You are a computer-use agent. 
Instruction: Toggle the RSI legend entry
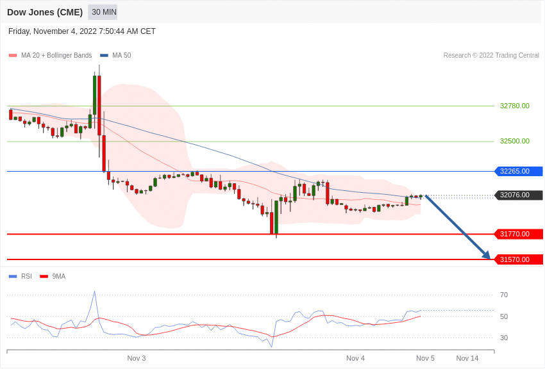tap(20, 276)
